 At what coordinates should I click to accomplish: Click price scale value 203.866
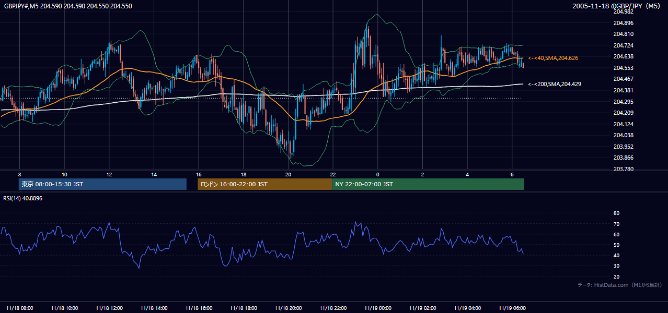pos(623,158)
